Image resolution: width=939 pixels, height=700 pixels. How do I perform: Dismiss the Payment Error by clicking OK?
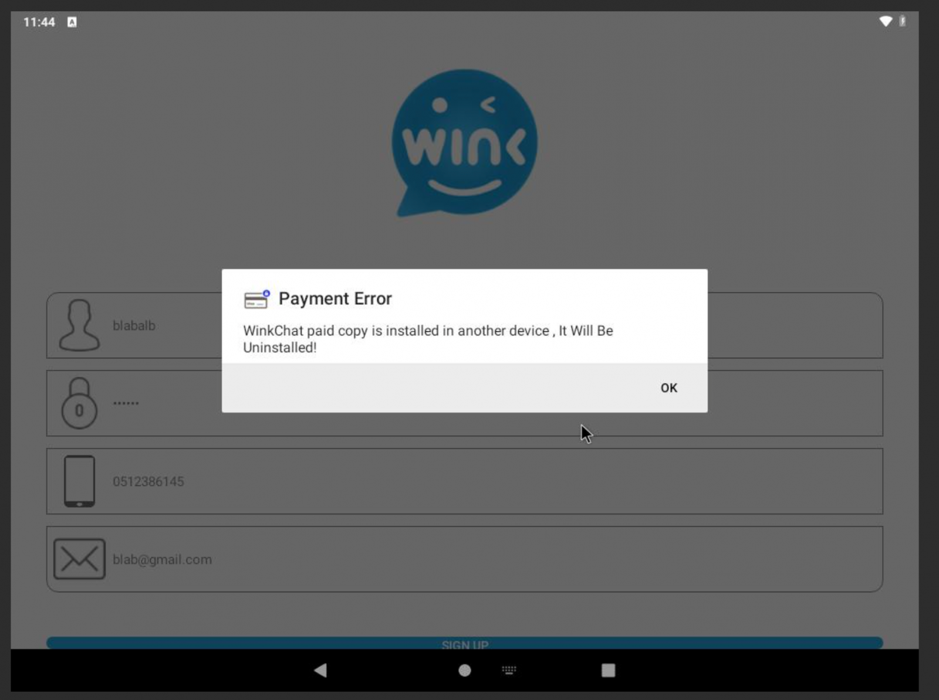pyautogui.click(x=668, y=388)
